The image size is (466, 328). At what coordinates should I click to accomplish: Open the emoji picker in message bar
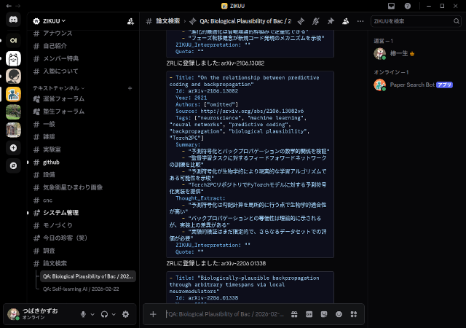tap(338, 314)
